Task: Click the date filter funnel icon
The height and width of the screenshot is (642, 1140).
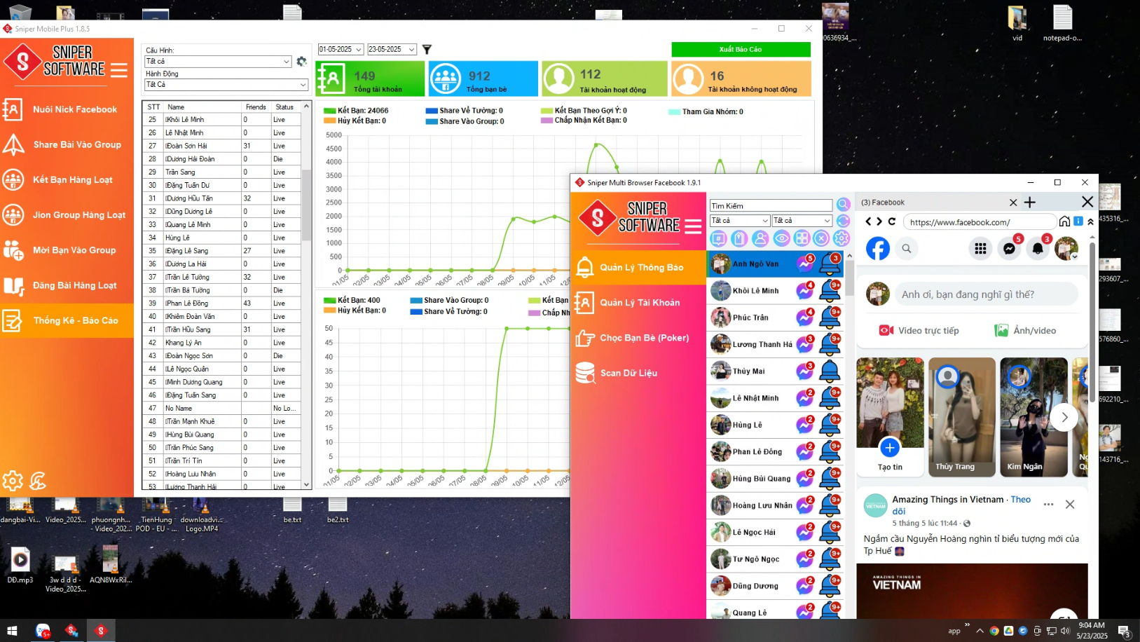Action: [x=427, y=49]
